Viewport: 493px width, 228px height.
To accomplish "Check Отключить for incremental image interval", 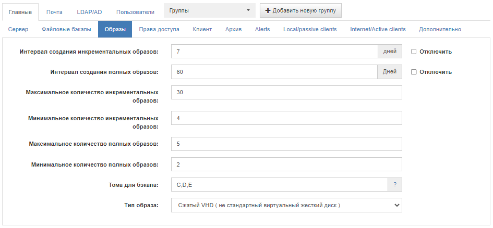I will (414, 52).
